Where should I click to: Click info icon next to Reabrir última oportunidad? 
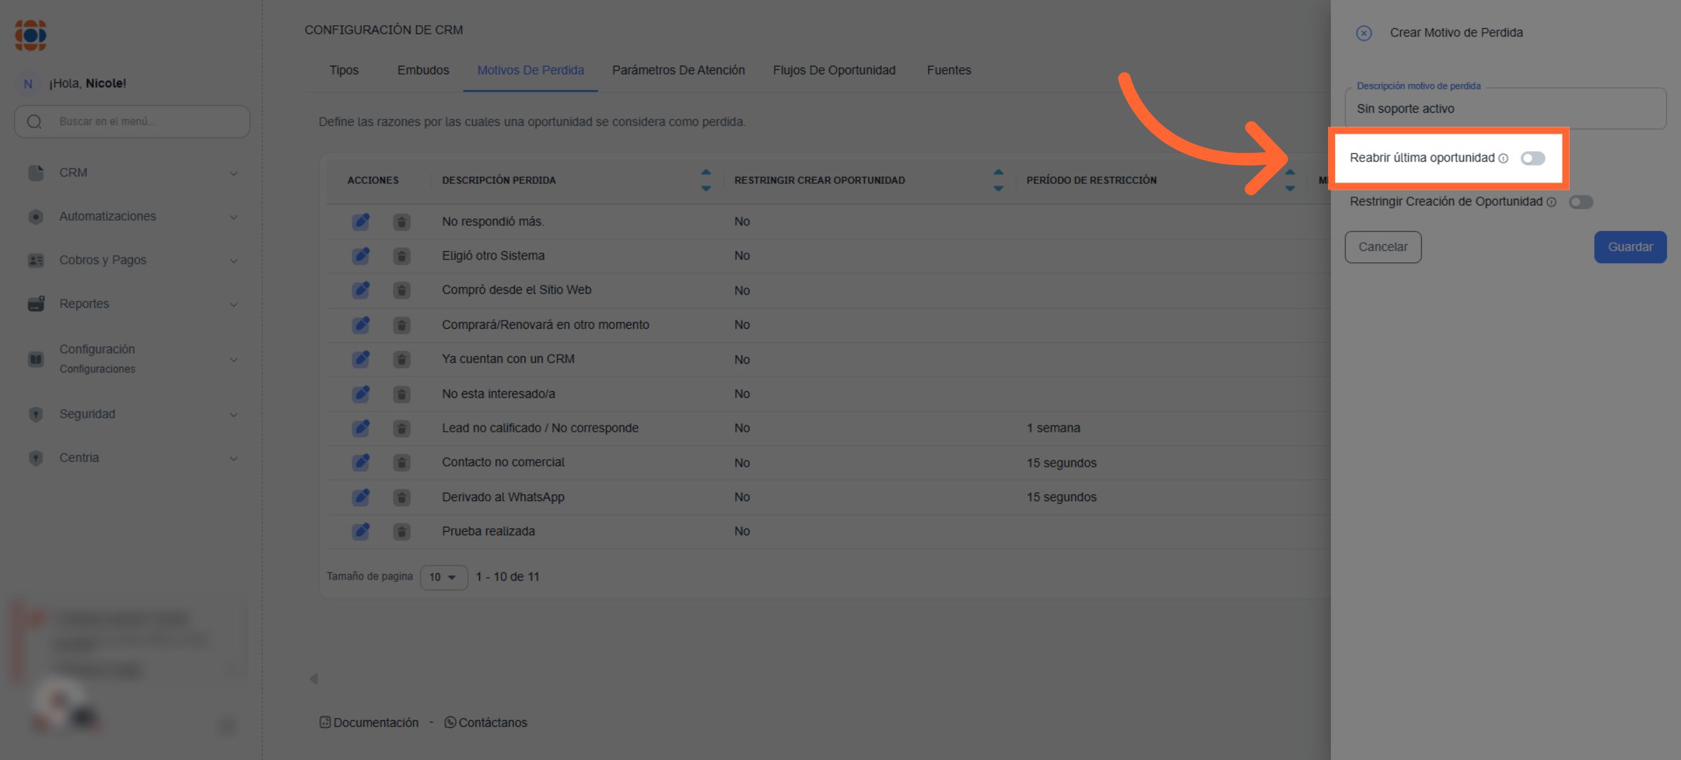tap(1503, 159)
